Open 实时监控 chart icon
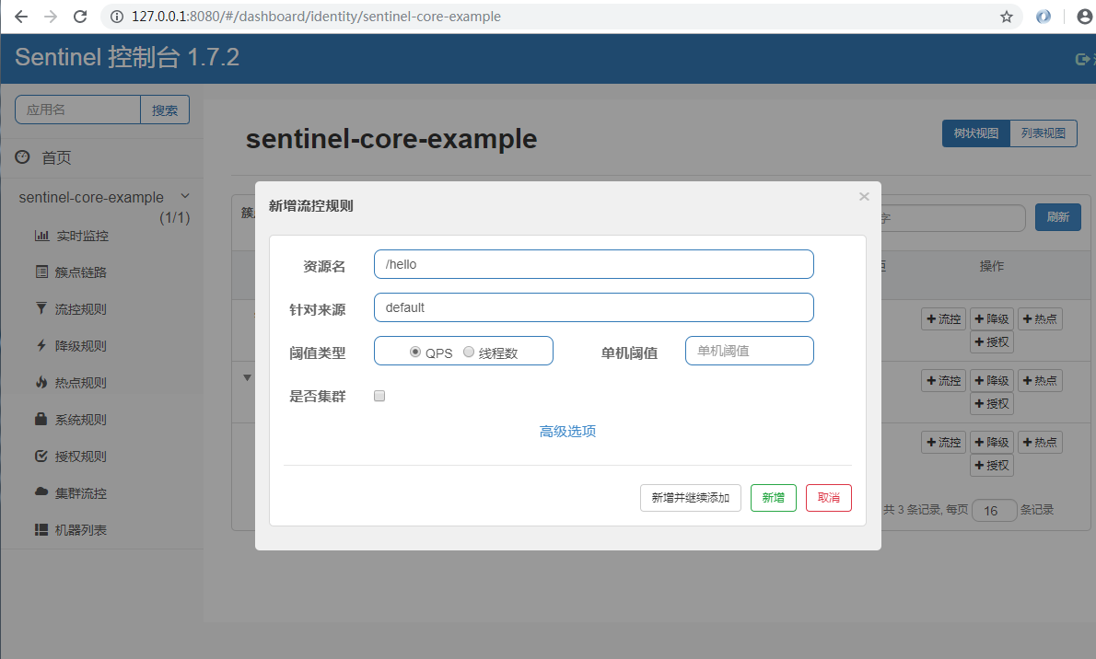The image size is (1096, 659). (x=42, y=236)
